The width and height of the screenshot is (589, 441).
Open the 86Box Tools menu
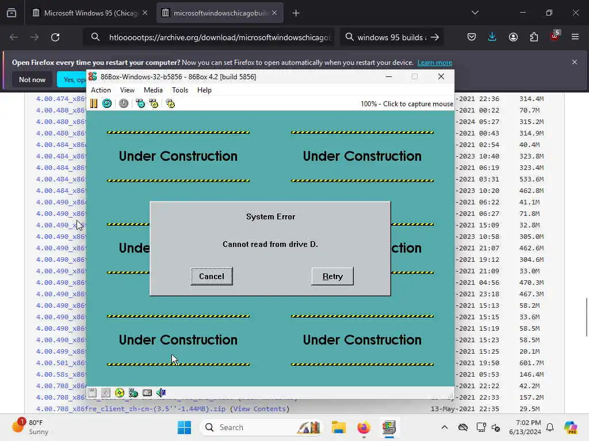coord(180,90)
